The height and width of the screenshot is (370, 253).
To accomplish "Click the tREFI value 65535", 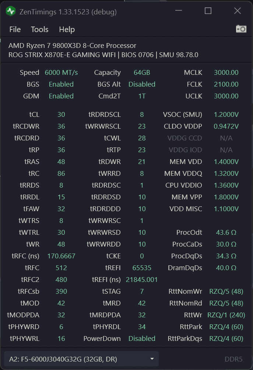I will coord(142,268).
